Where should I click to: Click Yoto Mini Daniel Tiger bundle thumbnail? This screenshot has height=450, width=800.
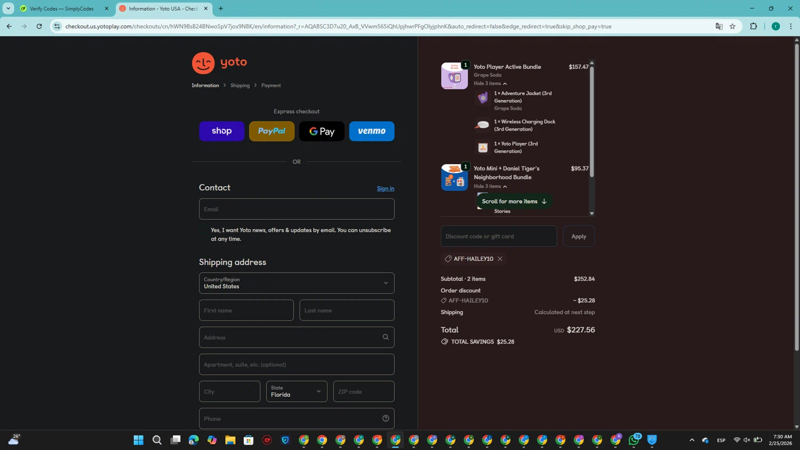[454, 178]
